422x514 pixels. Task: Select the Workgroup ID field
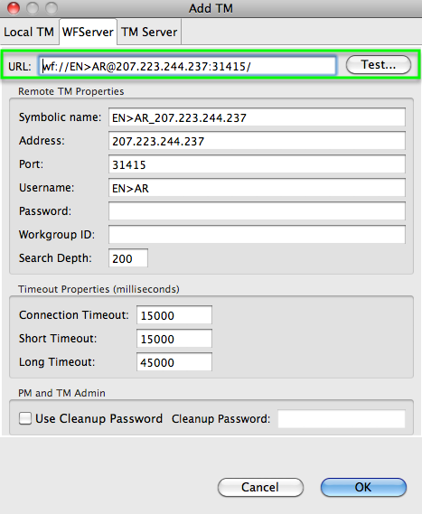pyautogui.click(x=257, y=235)
